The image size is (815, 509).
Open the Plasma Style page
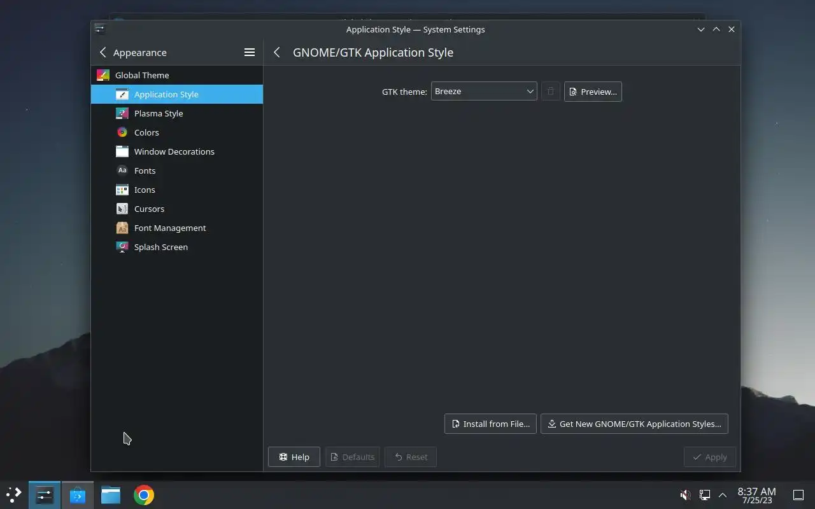point(177,113)
